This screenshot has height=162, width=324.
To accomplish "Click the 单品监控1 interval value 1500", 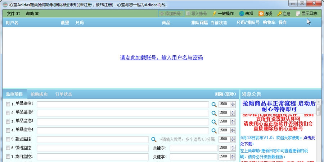I will pos(223,104).
